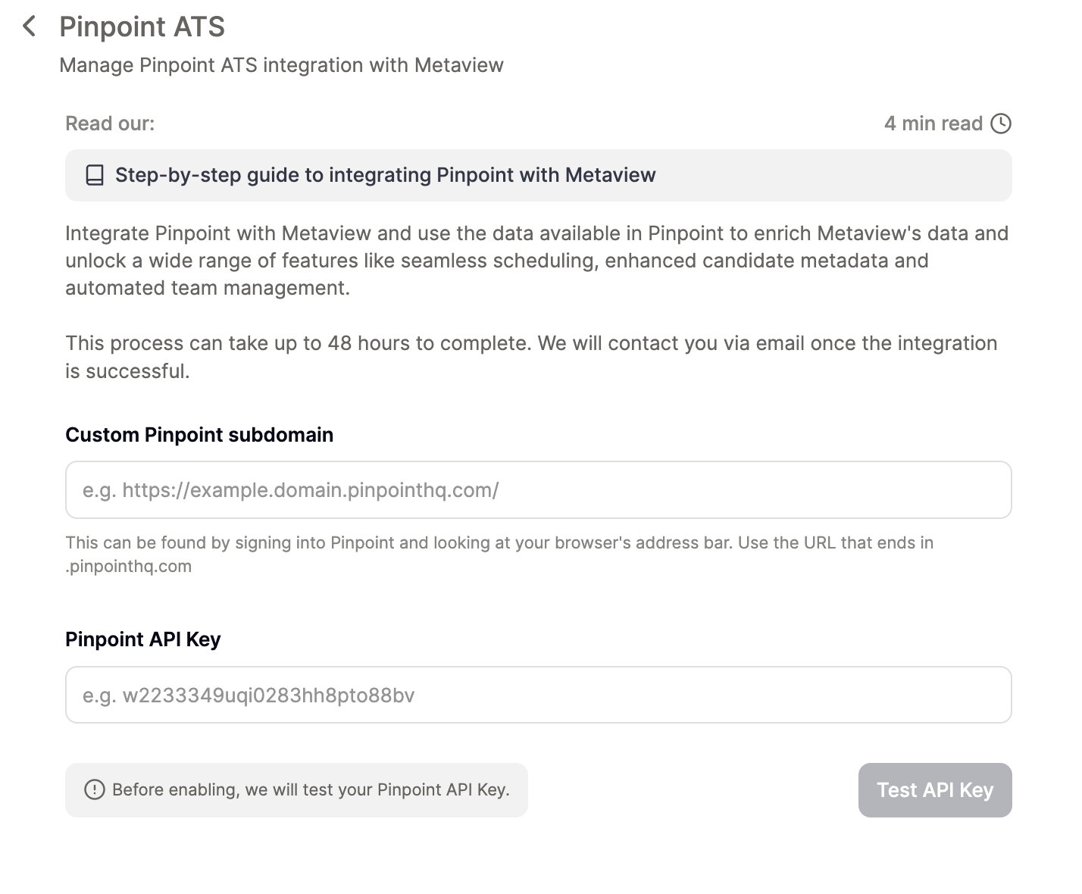Click the 'Integrate Pinpoint with Metaview' description paragraph

point(536,233)
